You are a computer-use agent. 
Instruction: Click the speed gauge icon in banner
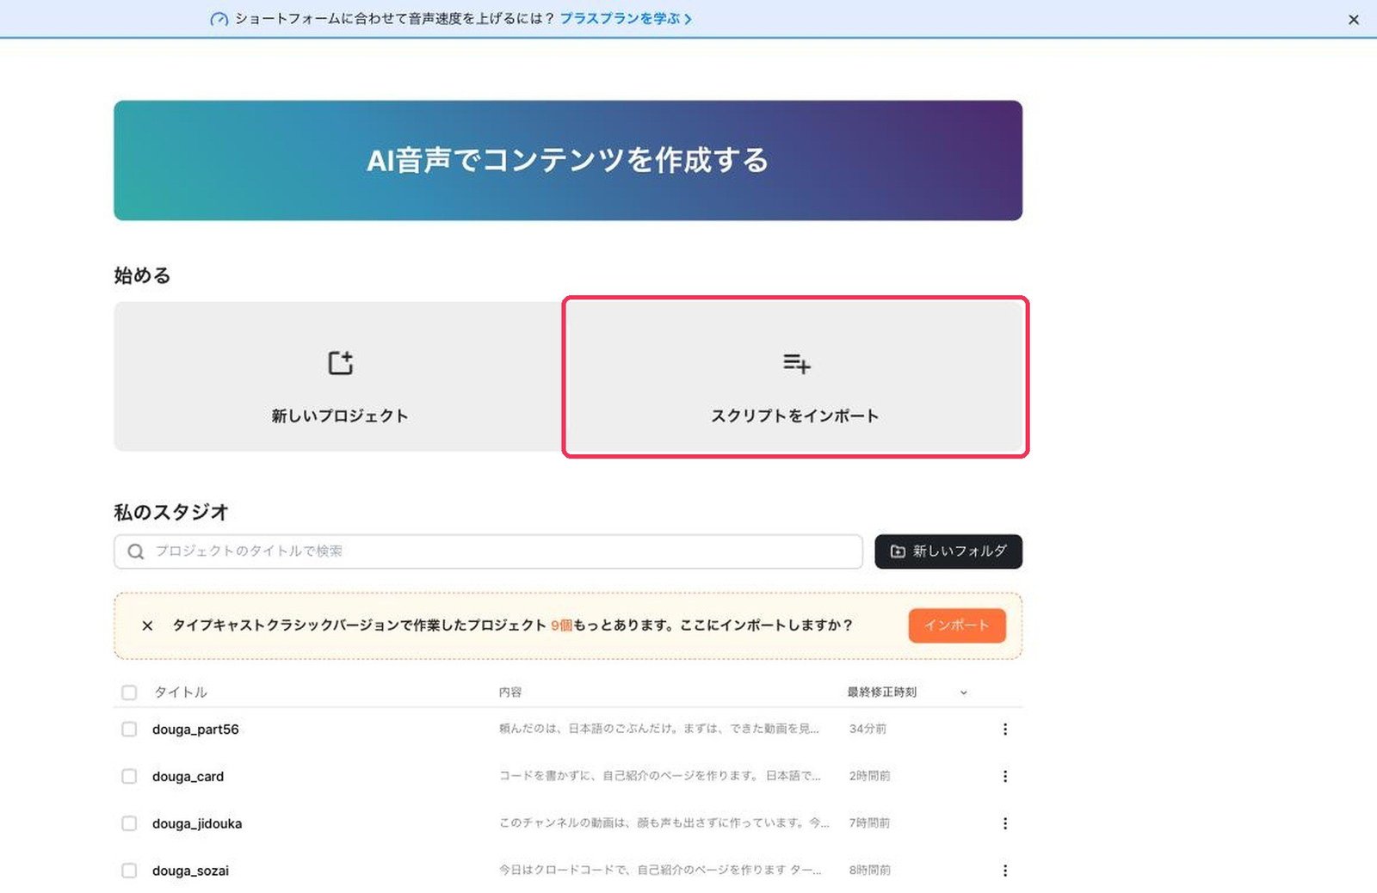pos(219,19)
